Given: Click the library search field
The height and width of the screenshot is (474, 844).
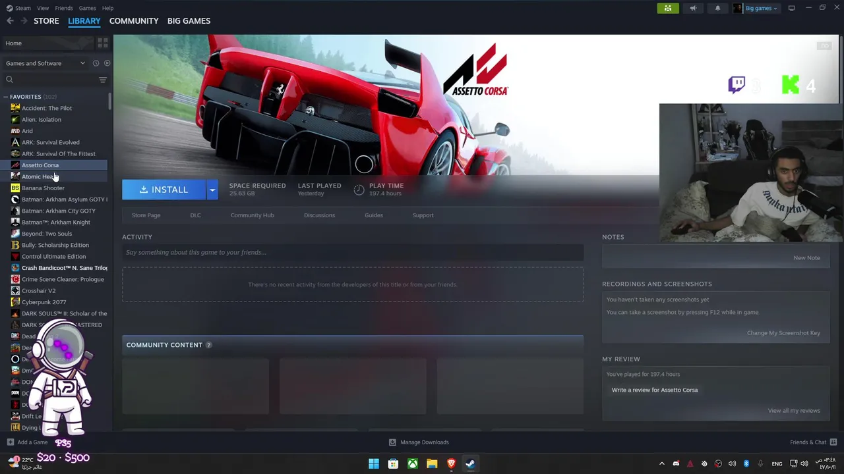Looking at the screenshot, I should click(49, 80).
